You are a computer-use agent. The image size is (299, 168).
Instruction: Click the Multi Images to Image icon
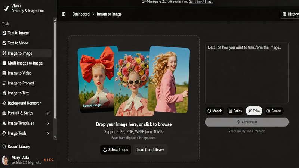point(4,63)
